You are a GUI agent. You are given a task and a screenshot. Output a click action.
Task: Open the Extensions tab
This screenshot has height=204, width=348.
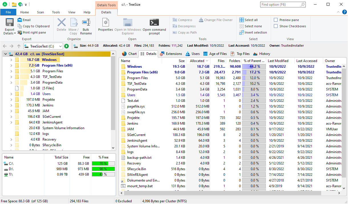pos(171,54)
